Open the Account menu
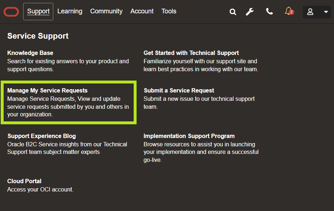334x211 pixels. pyautogui.click(x=142, y=12)
